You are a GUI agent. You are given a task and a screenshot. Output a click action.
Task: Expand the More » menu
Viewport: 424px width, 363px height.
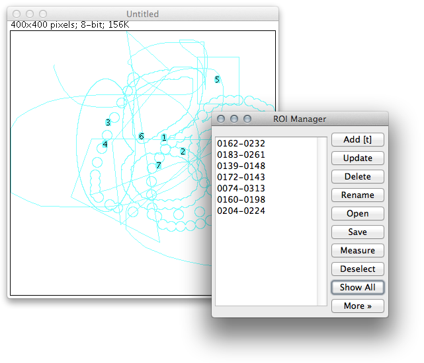tap(357, 306)
